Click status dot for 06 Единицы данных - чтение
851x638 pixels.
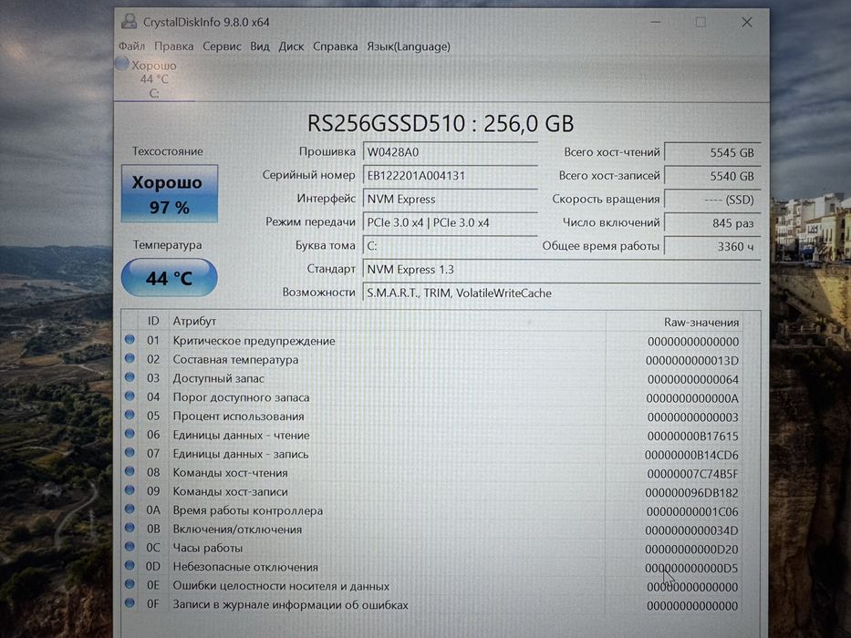pos(130,434)
